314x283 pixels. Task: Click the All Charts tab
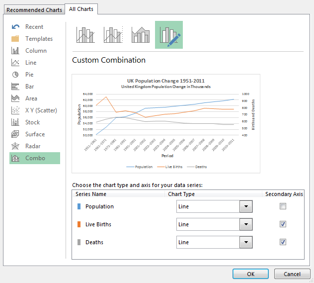click(81, 9)
